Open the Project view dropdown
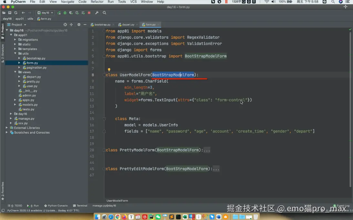Image resolution: width=353 pixels, height=220 pixels. 17,25
